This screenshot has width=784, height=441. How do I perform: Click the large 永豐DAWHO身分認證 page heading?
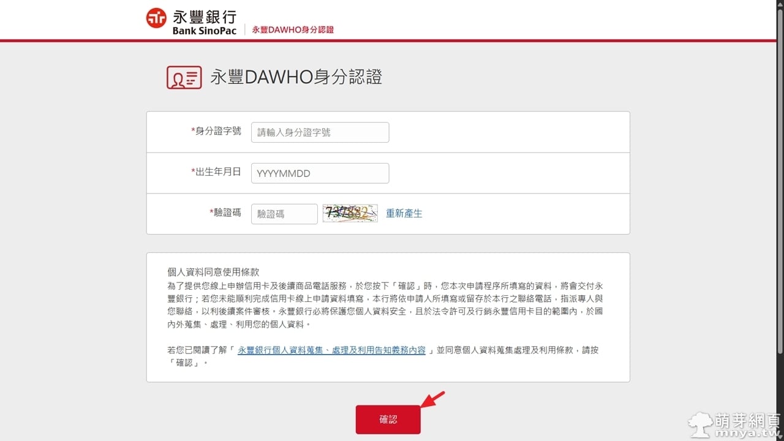[x=296, y=77]
